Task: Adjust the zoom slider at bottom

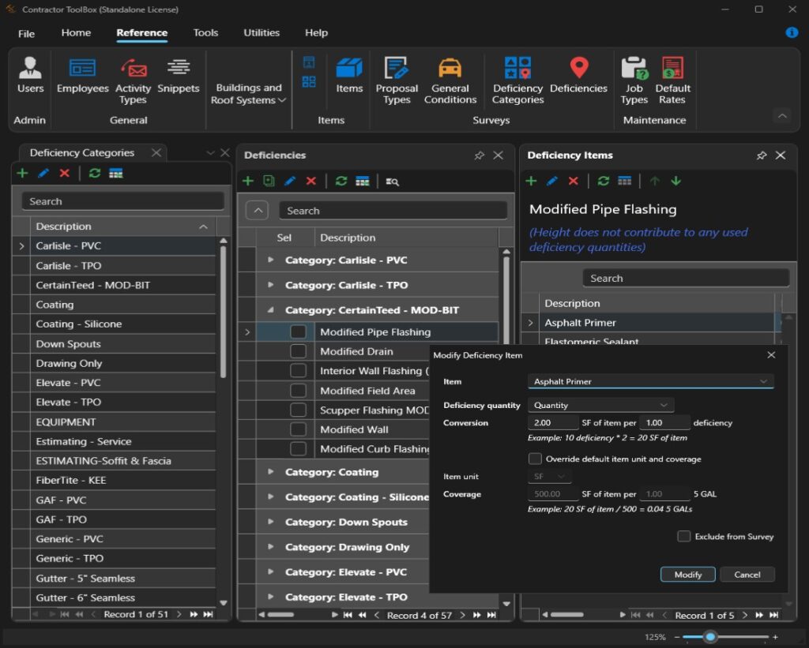Action: pyautogui.click(x=710, y=637)
